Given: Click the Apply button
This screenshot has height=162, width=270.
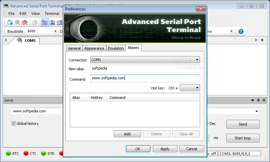Looking at the screenshot, I should coord(165,149).
